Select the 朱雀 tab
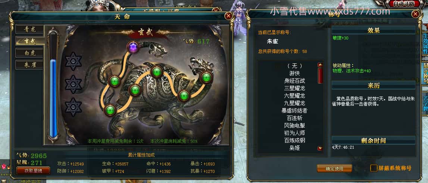This screenshot has height=183, width=428. click(x=29, y=65)
